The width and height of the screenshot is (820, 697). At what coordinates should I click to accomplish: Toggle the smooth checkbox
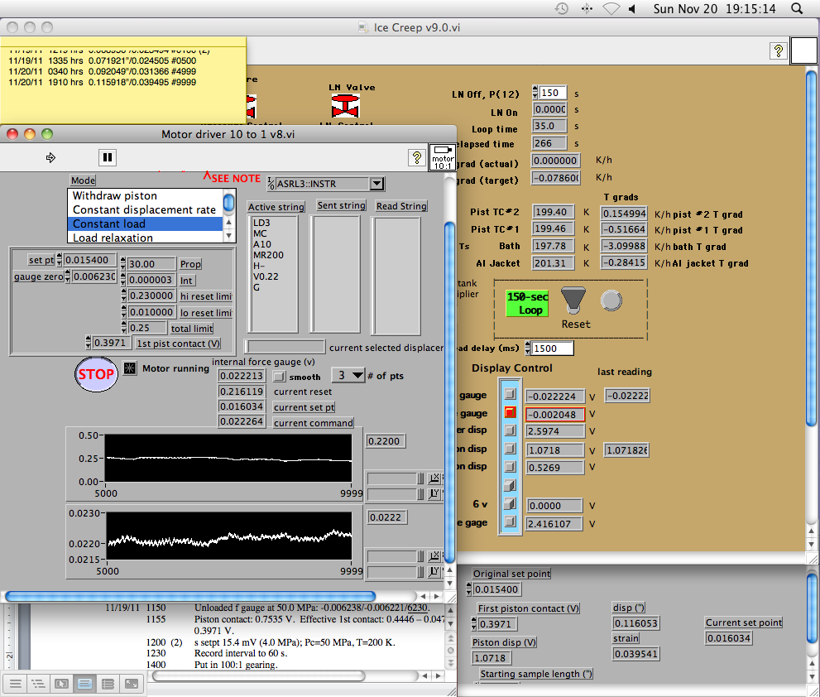281,376
